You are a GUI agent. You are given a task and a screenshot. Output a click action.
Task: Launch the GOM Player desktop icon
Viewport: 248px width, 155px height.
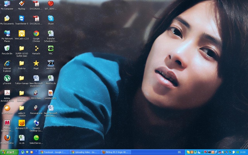tap(7, 110)
